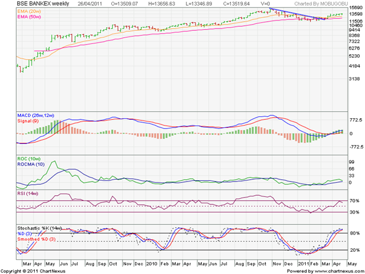365x274 pixels.
Task: Click the low value 'L=13346.89'
Action: [x=199, y=3]
